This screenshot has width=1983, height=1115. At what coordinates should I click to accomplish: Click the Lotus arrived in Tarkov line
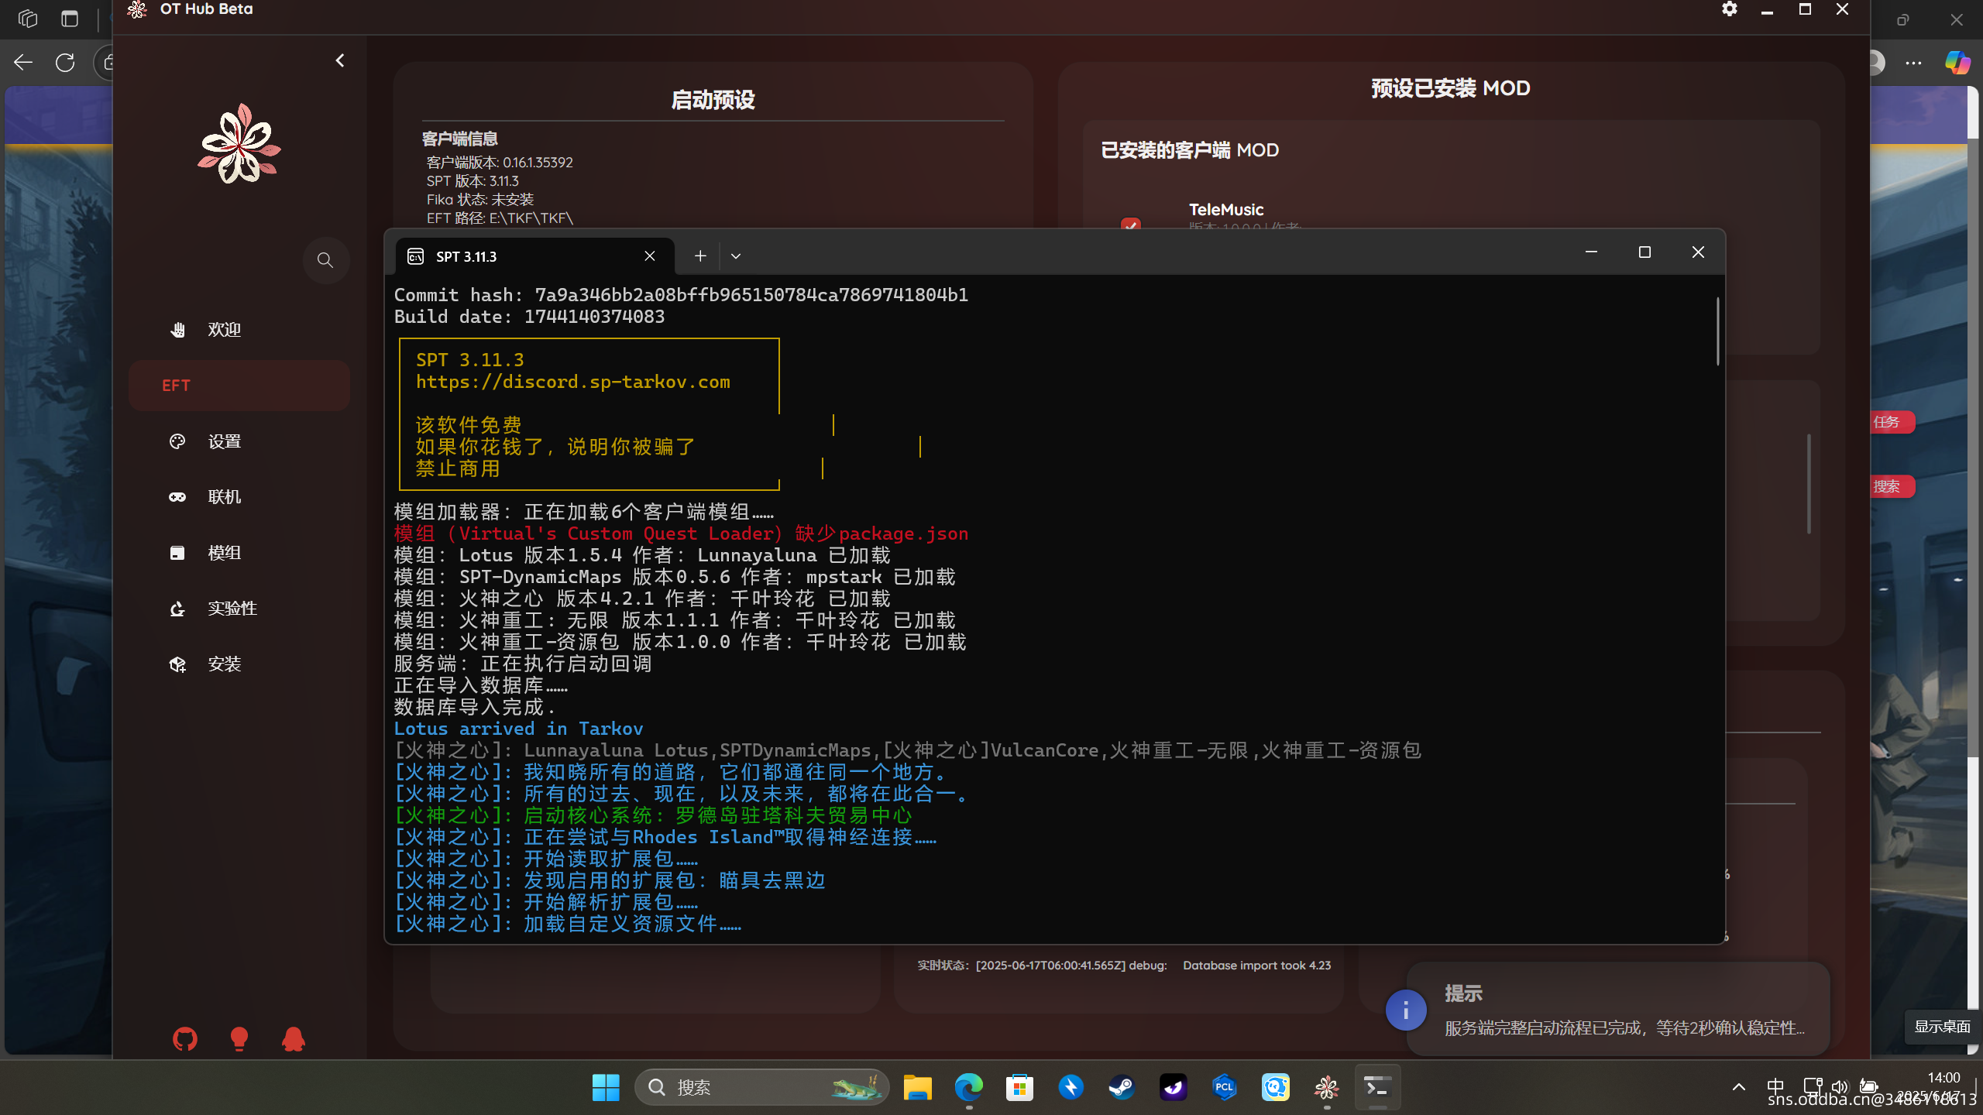pyautogui.click(x=518, y=729)
